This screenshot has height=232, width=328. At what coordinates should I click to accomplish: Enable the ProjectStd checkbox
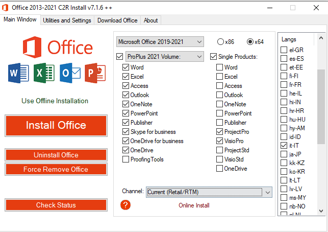tap(219, 150)
